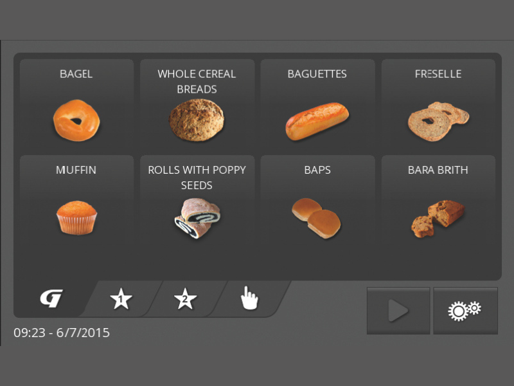This screenshot has height=386, width=514.
Task: Switch to the manual hand-pointer tab
Action: pos(249,298)
